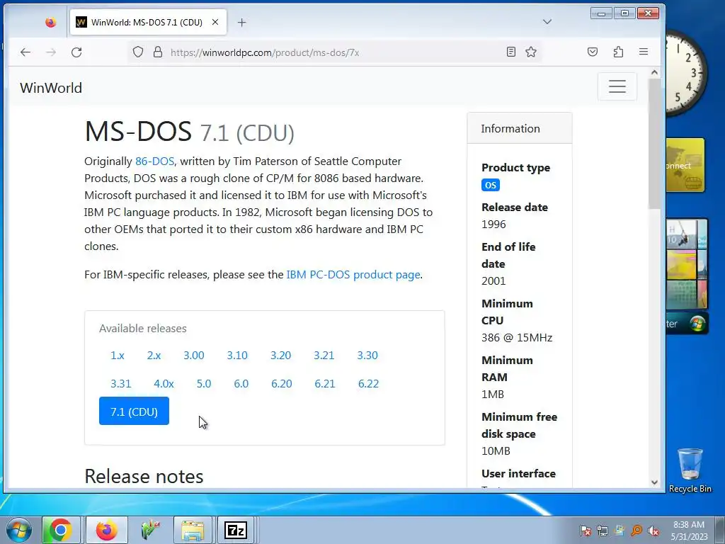The image size is (725, 544).
Task: Select release 3.30
Action: click(367, 356)
